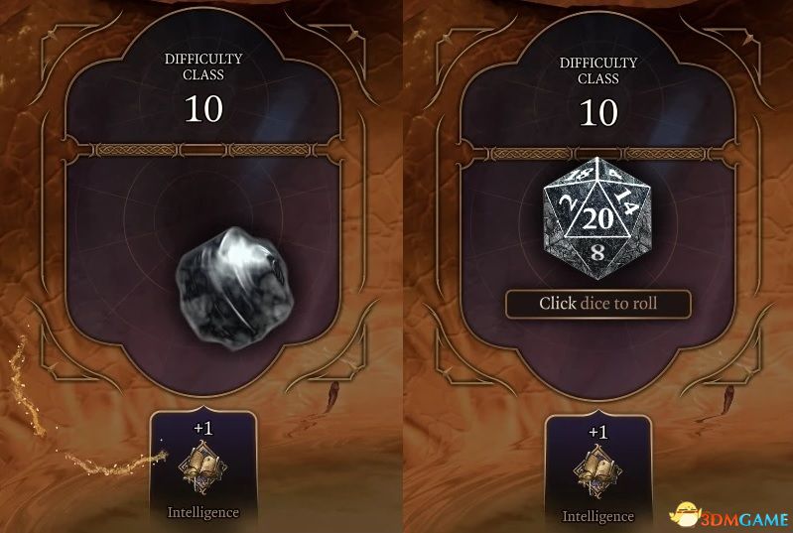Click the Intelligence label in left card
Screen dimensions: 793x533
click(x=203, y=512)
